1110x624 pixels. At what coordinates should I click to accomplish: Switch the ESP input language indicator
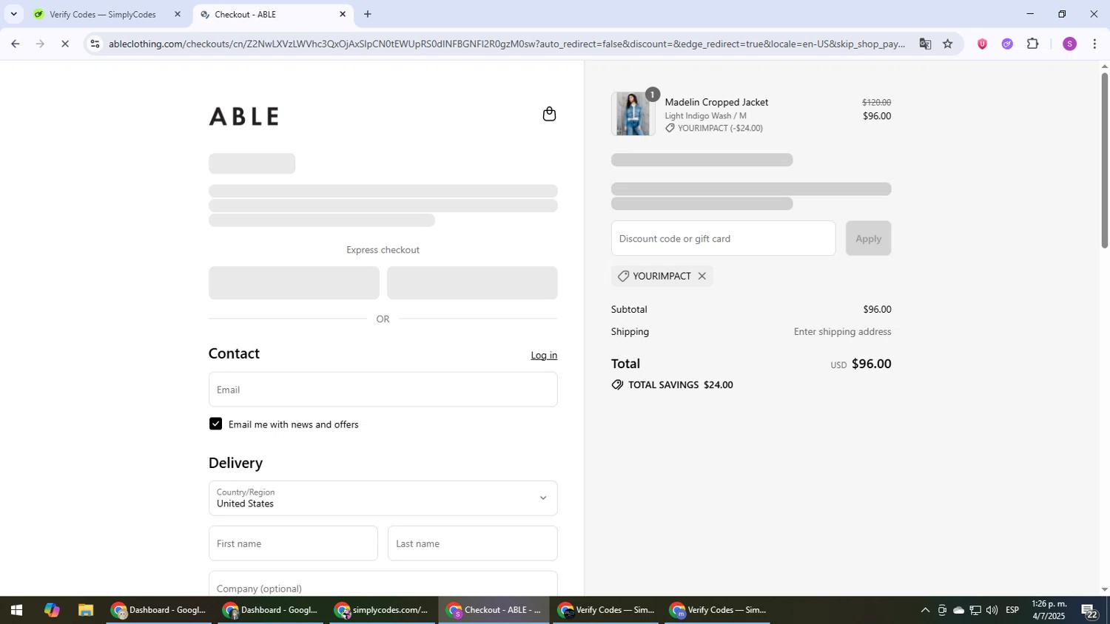pos(1012,611)
